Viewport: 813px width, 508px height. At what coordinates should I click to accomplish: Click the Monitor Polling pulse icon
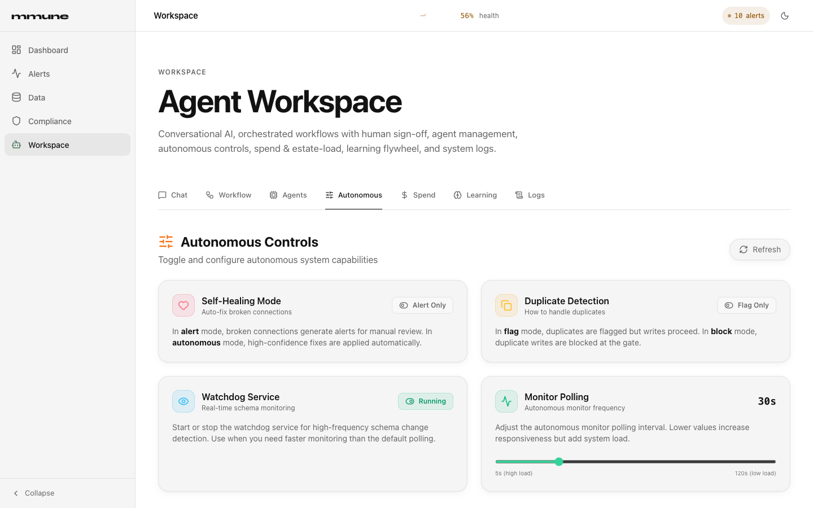point(506,401)
